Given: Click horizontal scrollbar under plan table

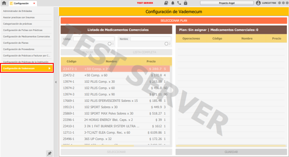Looking at the screenshot, I should [231, 146].
